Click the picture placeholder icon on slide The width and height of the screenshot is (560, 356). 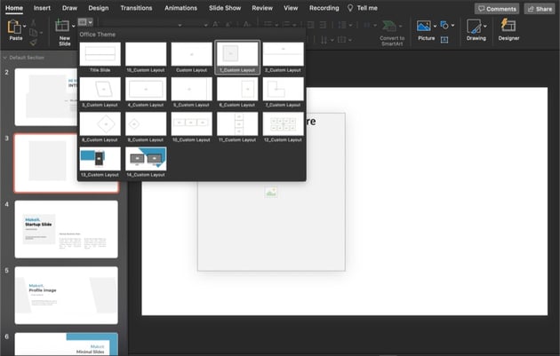(x=270, y=192)
